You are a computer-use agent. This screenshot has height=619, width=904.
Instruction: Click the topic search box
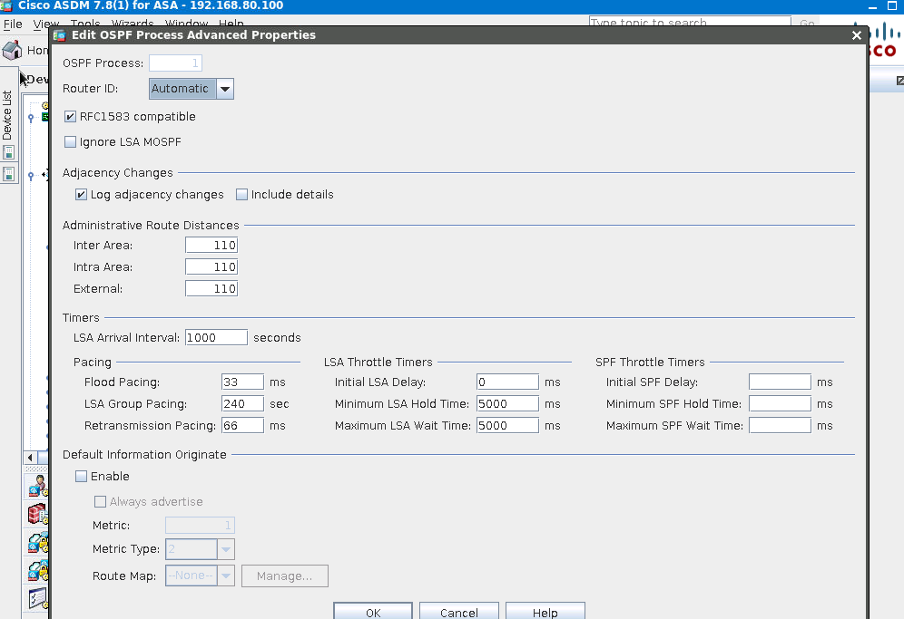point(690,23)
